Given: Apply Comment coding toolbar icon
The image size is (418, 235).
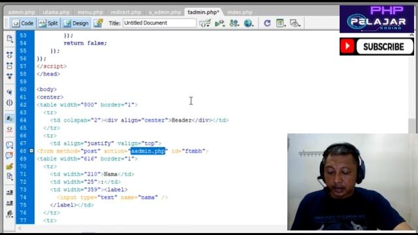Looking at the screenshot, I should (10, 145).
